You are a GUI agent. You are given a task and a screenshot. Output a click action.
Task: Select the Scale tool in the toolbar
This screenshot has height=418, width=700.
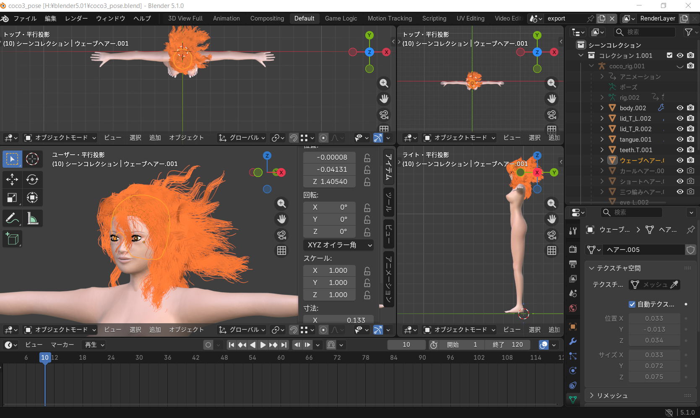click(x=12, y=197)
